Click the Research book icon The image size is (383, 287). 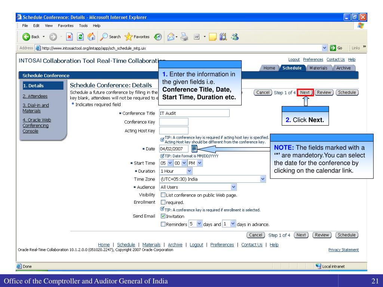tap(223, 37)
